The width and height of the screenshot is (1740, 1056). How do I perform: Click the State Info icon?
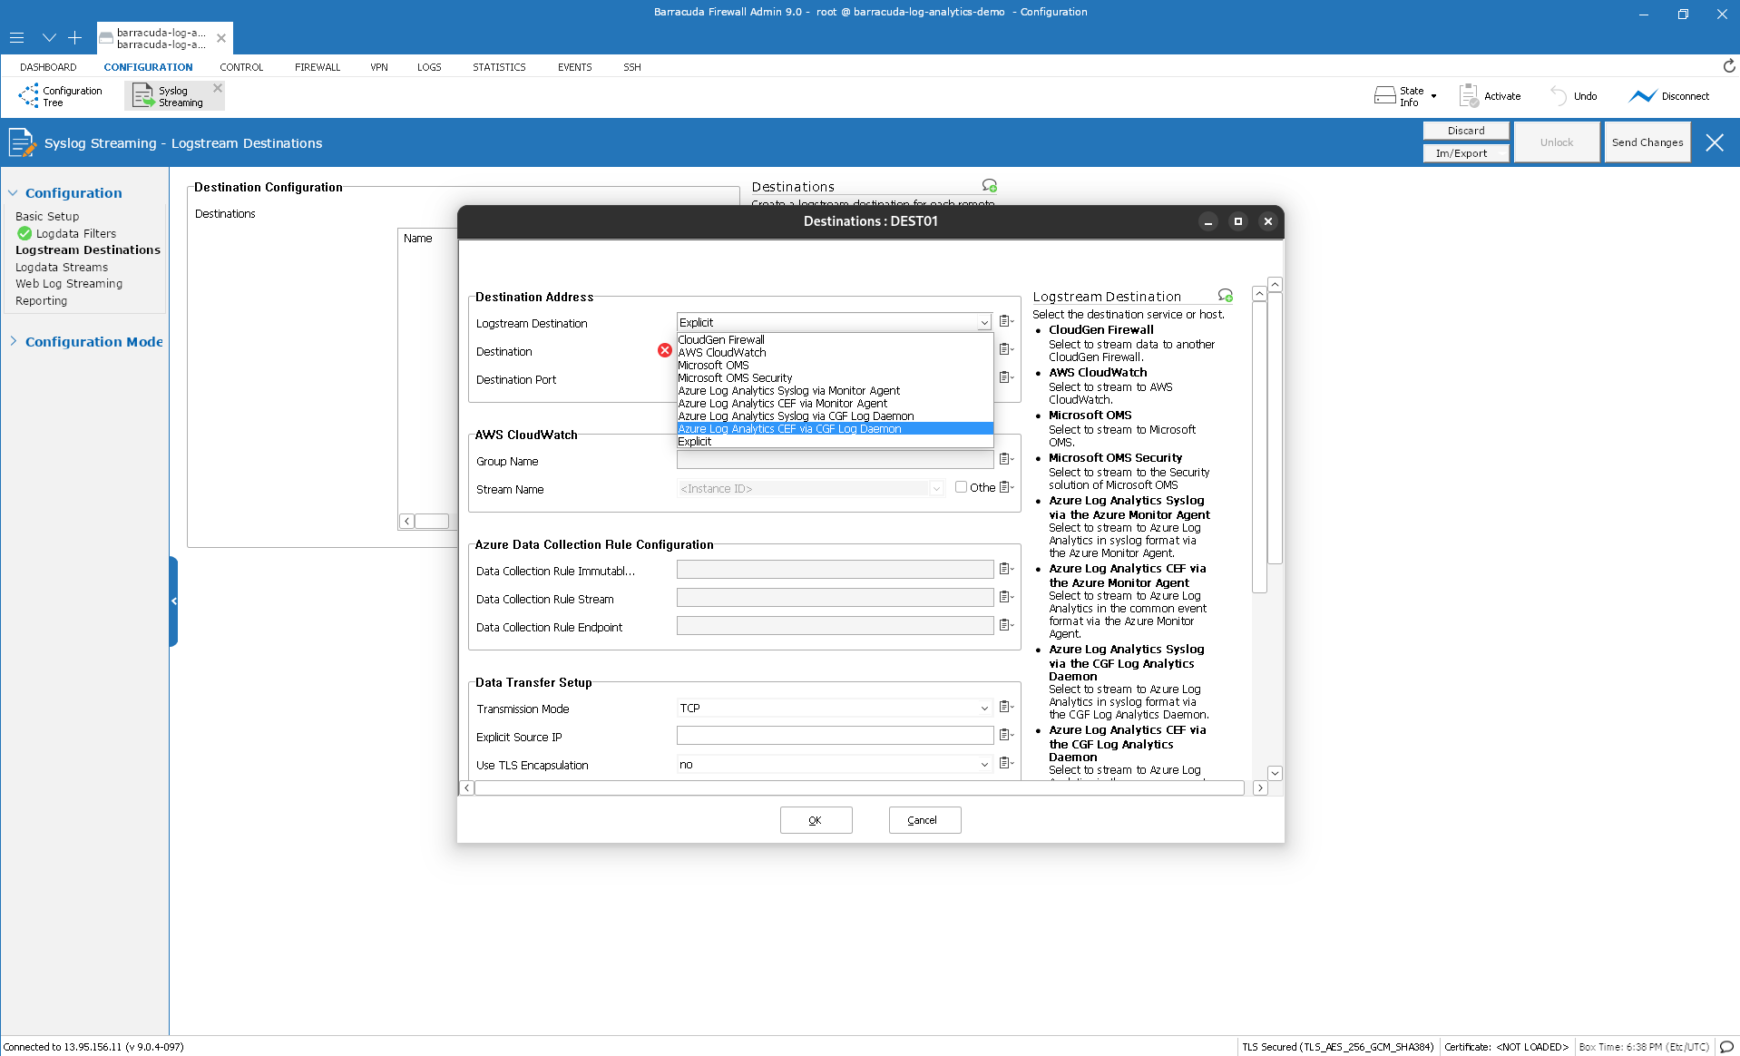1384,96
